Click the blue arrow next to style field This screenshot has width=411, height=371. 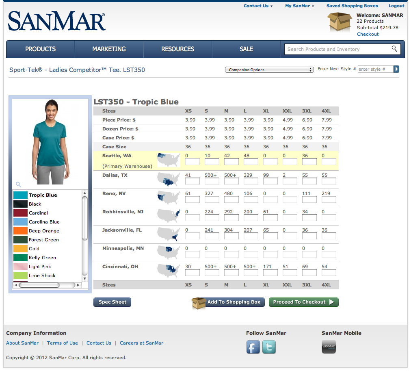396,69
